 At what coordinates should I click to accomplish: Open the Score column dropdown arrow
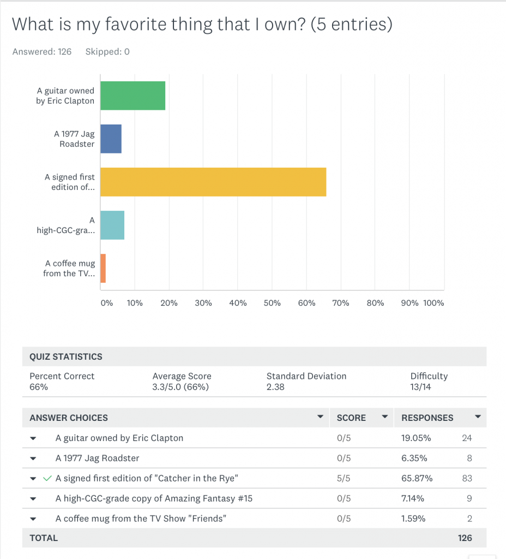click(384, 417)
